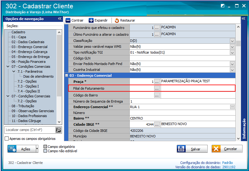Go to section 09 - Observações Gerenciais
Screen dimensions: 249x171
[x=33, y=111]
